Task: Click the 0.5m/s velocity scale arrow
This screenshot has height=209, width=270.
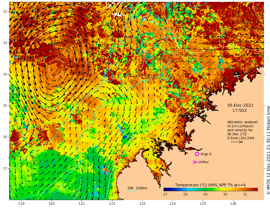Action: (x=237, y=142)
